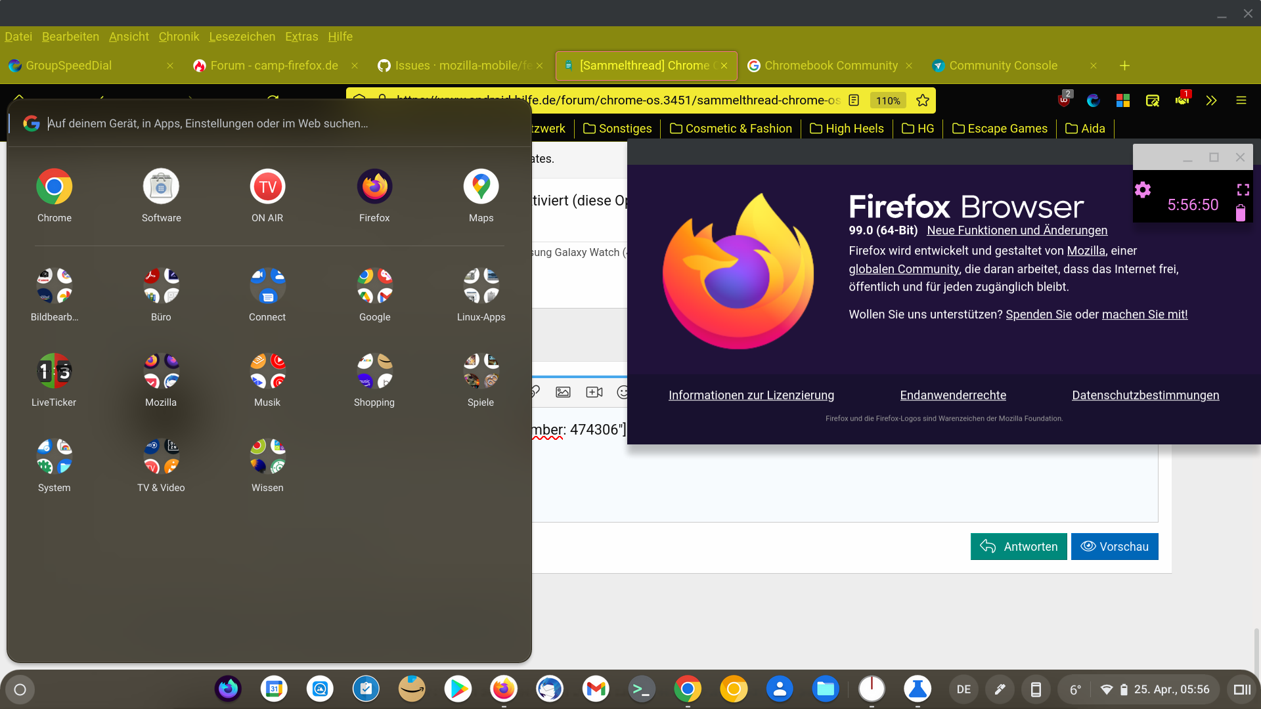Open the uBlock Origin extension
1261x709 pixels.
coord(1064,100)
